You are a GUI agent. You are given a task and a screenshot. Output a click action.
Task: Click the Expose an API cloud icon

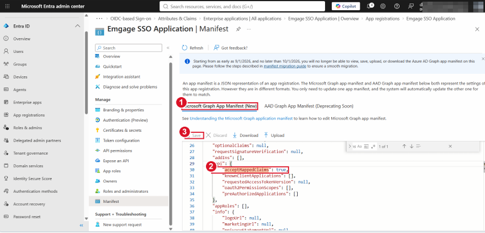click(x=97, y=161)
